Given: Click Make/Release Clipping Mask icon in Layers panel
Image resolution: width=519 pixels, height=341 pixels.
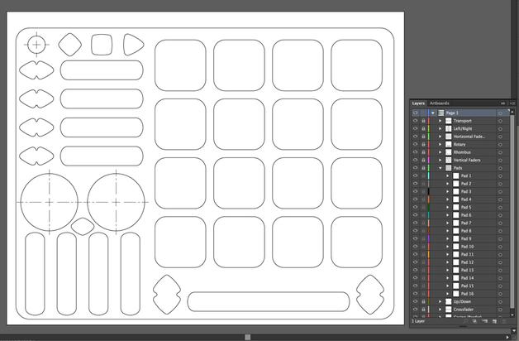Looking at the screenshot, I should [x=475, y=321].
